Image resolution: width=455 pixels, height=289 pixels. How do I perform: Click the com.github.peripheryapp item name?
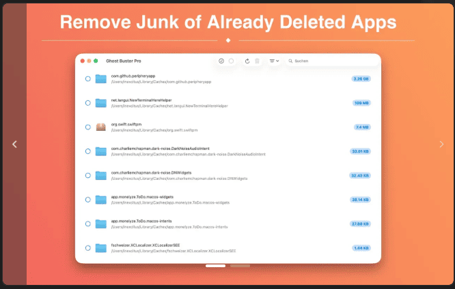coord(133,76)
